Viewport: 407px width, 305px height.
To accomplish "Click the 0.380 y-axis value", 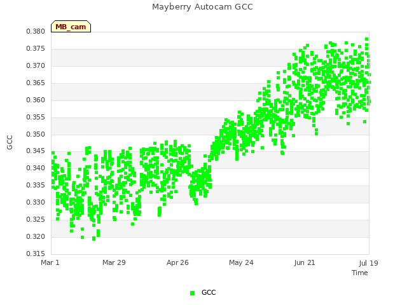I will [36, 32].
